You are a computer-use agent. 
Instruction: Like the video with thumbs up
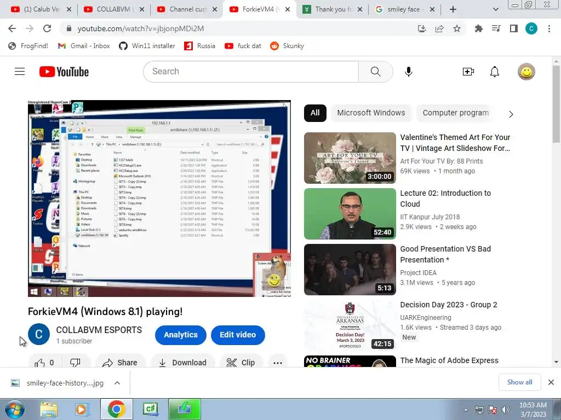point(45,363)
